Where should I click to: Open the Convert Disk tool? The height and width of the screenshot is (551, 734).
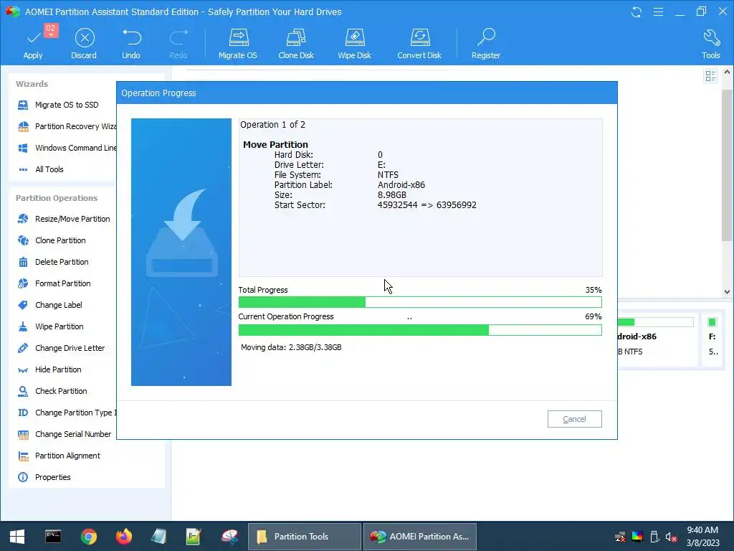point(419,44)
